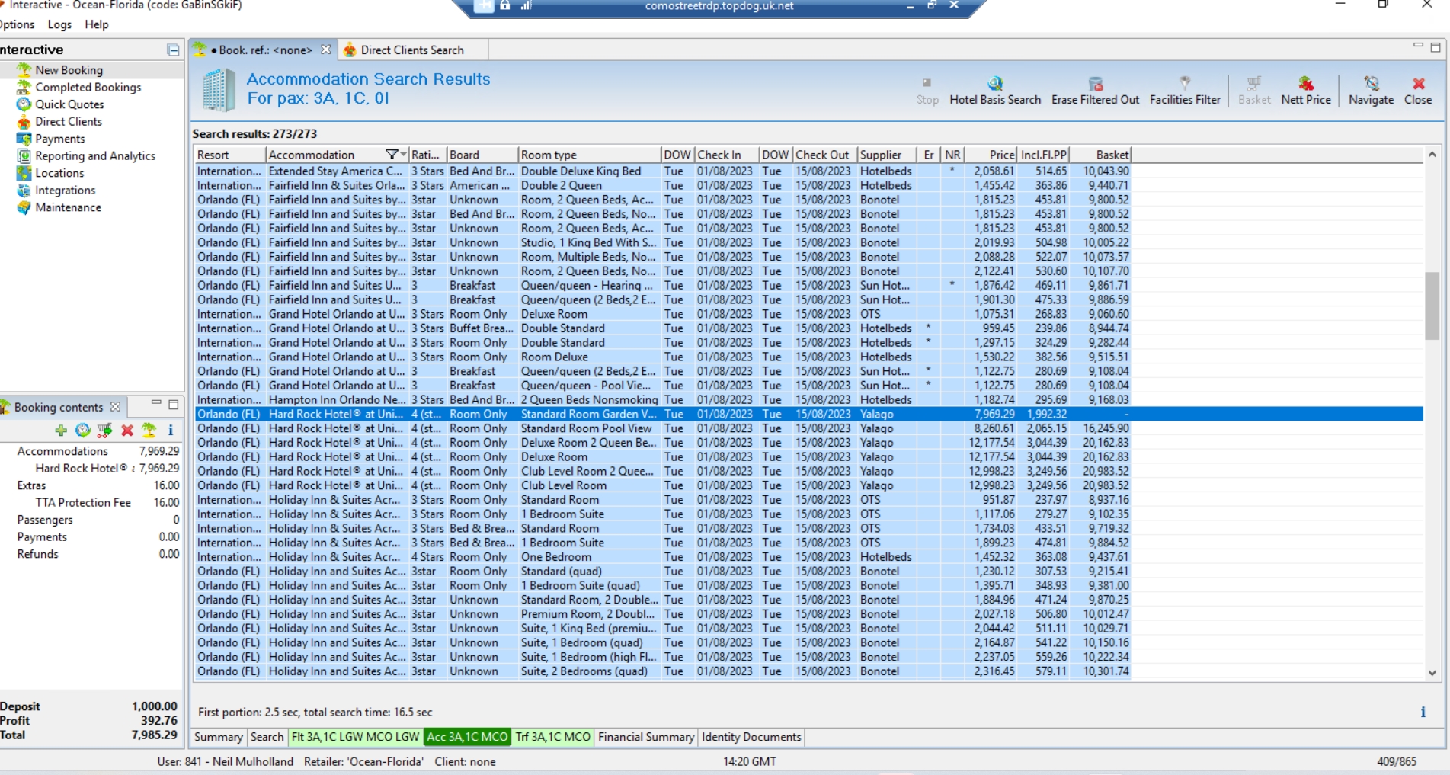Screen dimensions: 1450x775
Task: Sort by the Resort column header
Action: coord(229,155)
